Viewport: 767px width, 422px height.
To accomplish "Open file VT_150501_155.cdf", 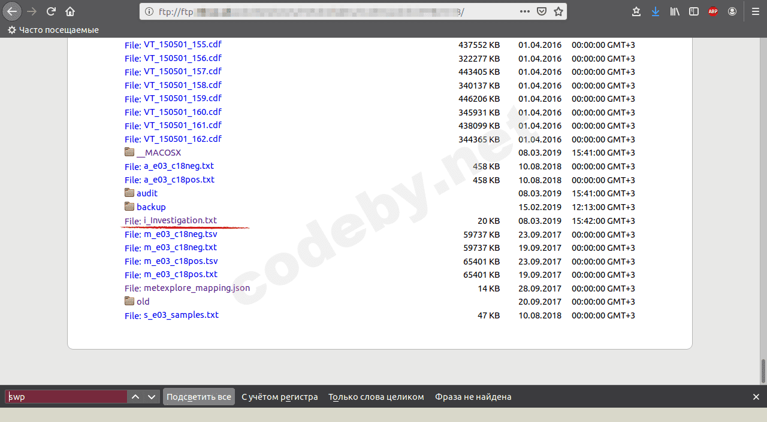I will tap(183, 44).
